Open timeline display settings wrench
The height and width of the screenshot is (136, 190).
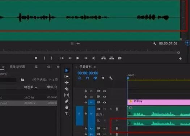[x=111, y=78]
